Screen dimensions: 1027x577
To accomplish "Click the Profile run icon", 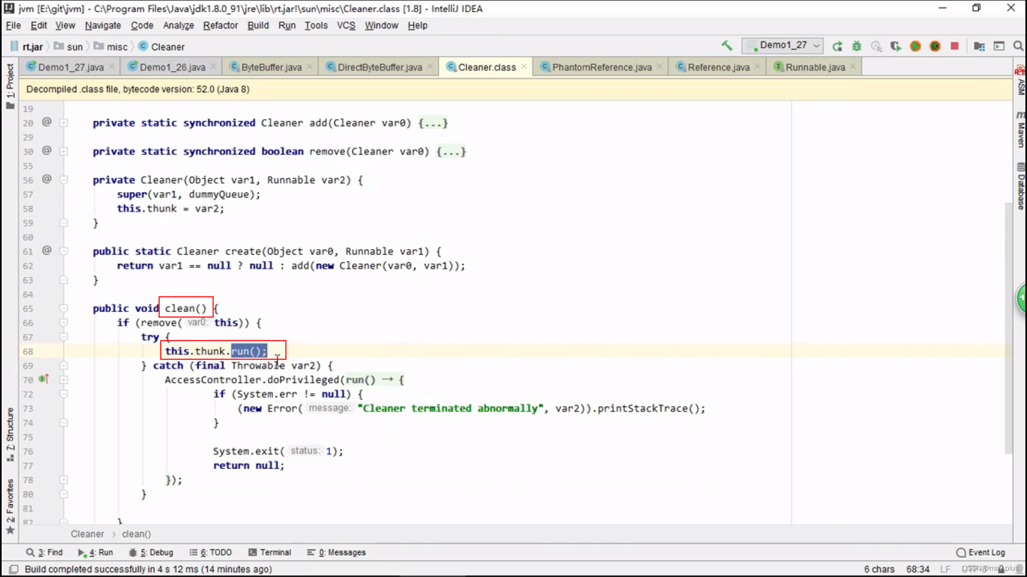I will coord(876,46).
